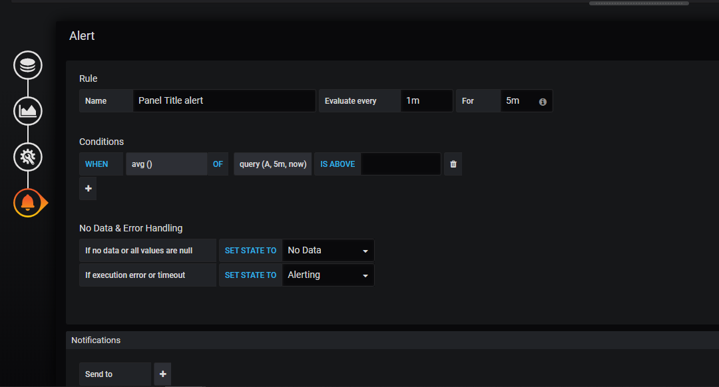The width and height of the screenshot is (719, 387).
Task: Focus the Evaluate every 1m field
Action: click(x=426, y=101)
